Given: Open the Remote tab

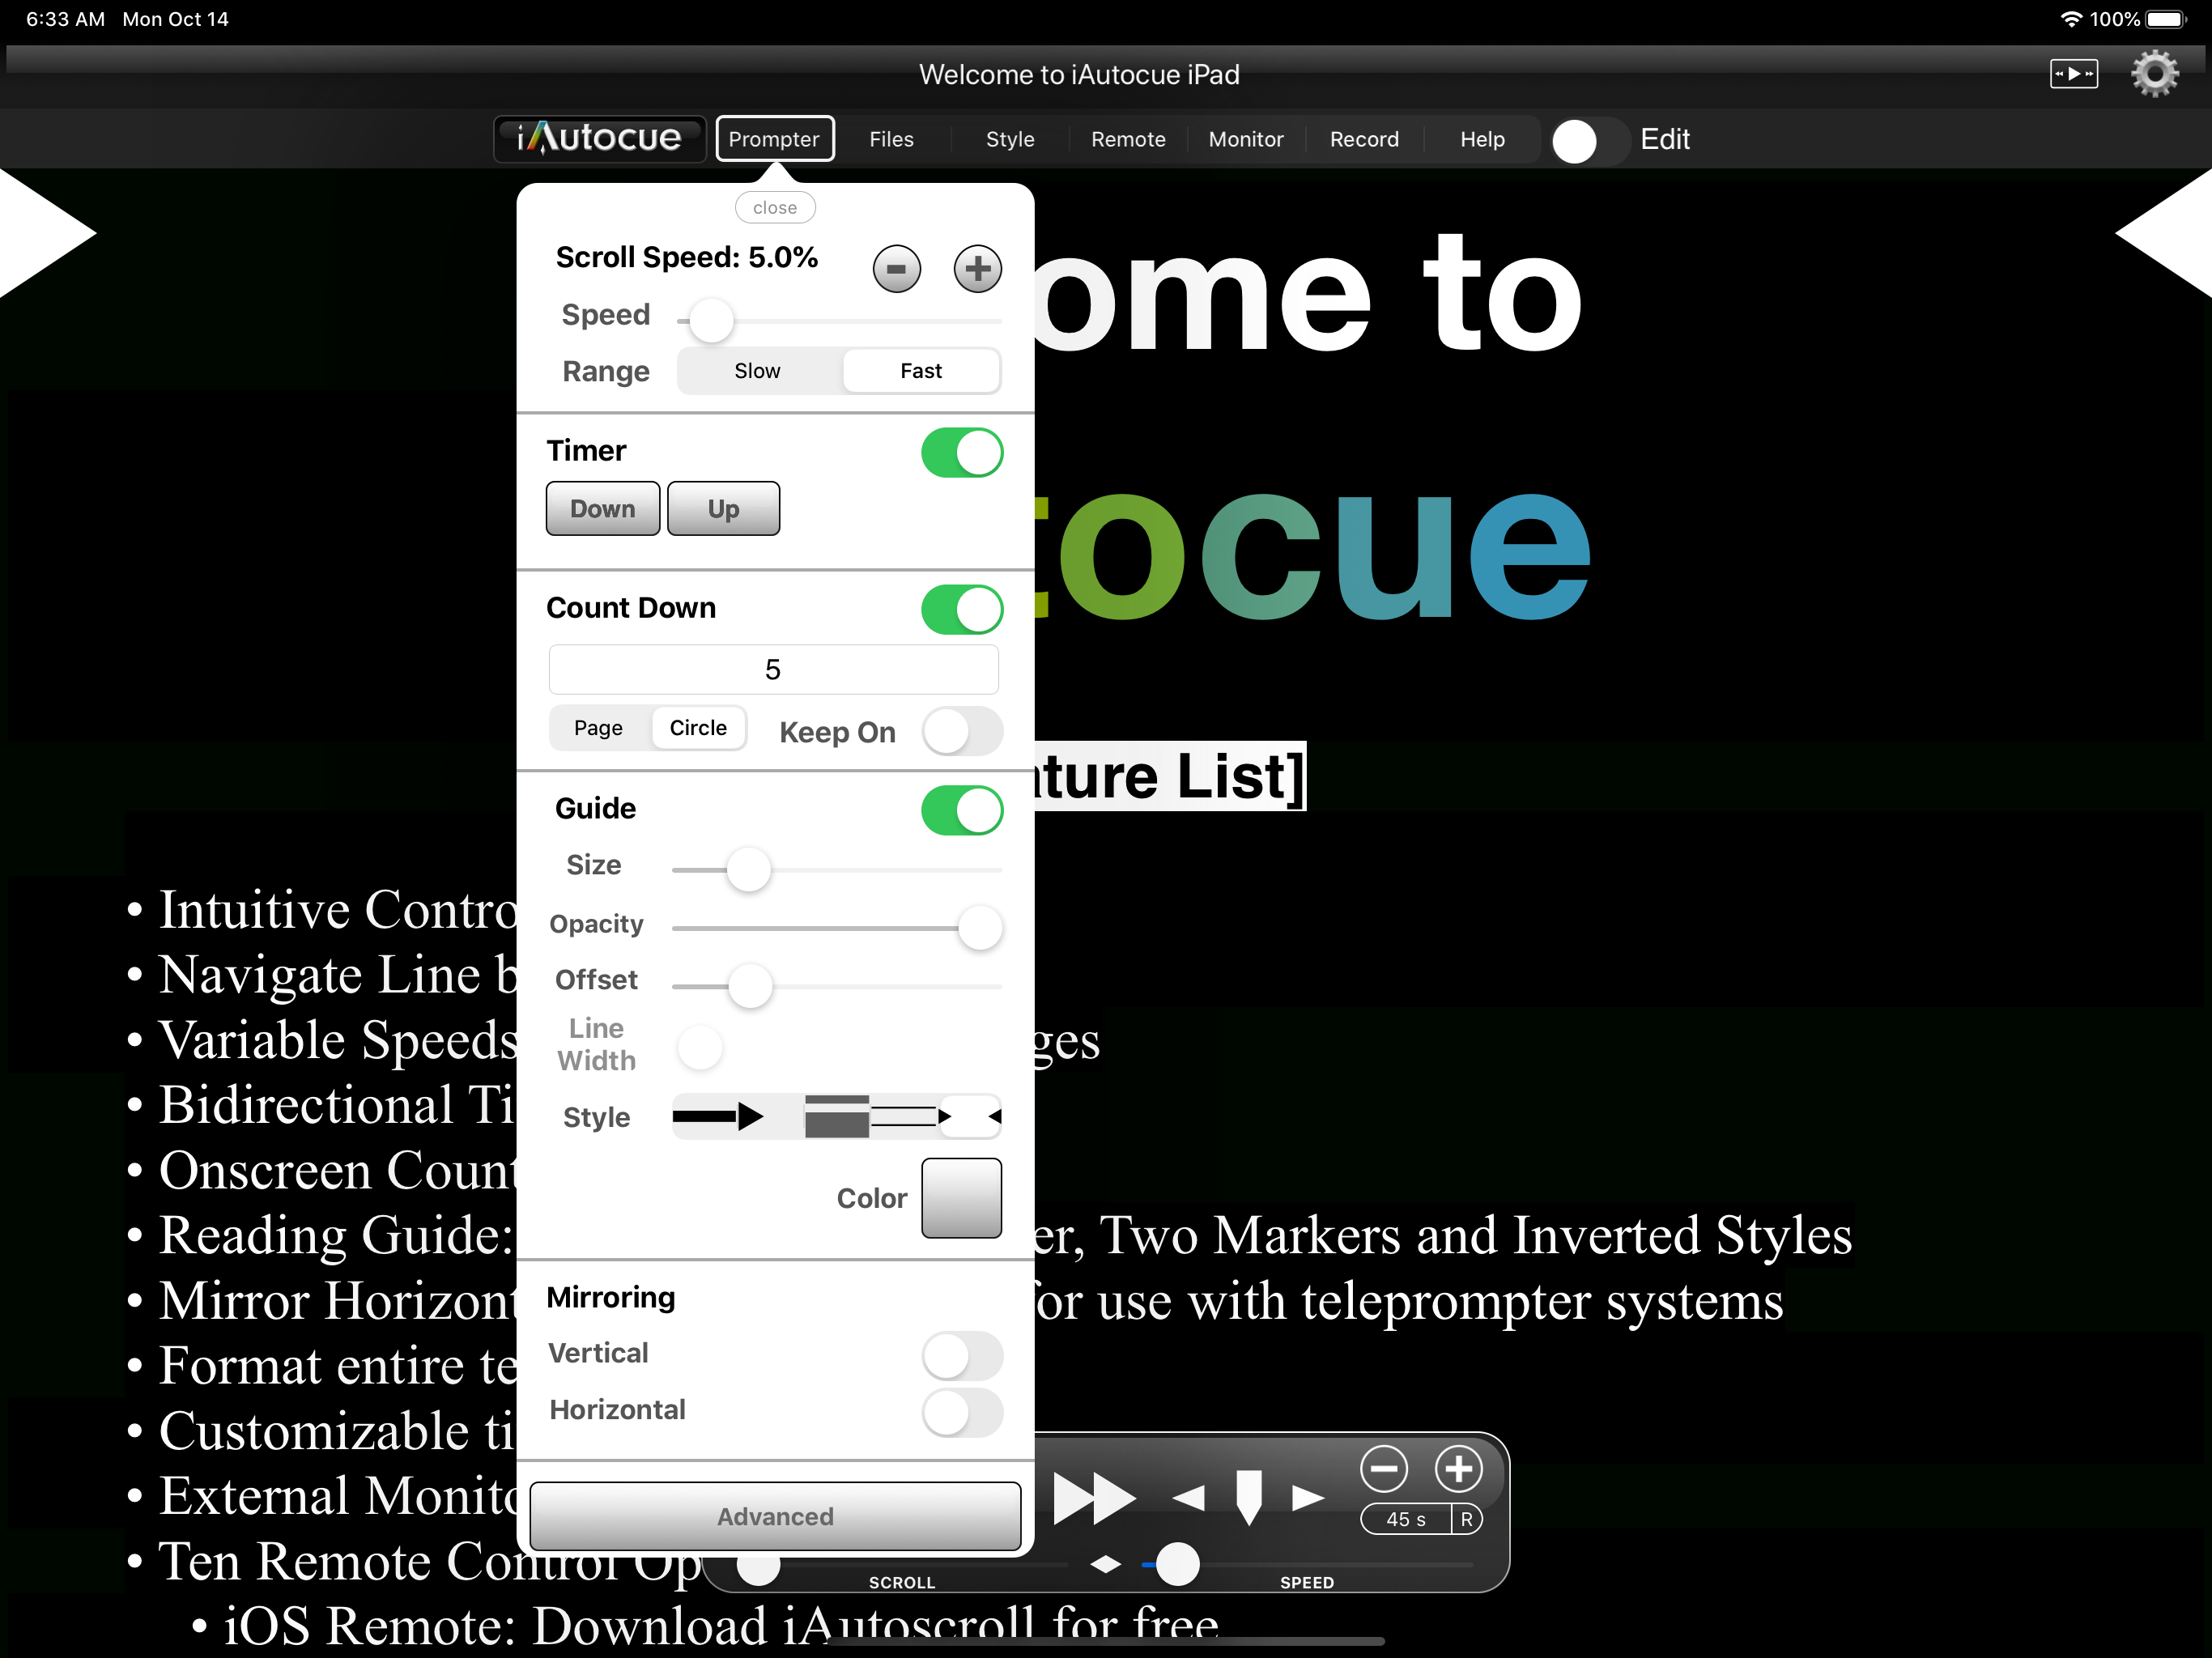Looking at the screenshot, I should tap(1128, 138).
